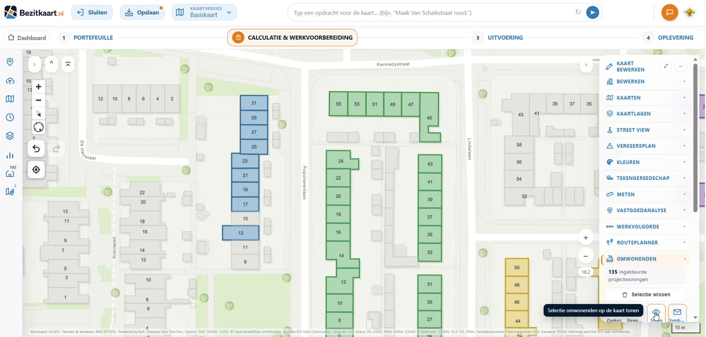
Task: Expand the BEWERKEN section
Action: pyautogui.click(x=646, y=82)
